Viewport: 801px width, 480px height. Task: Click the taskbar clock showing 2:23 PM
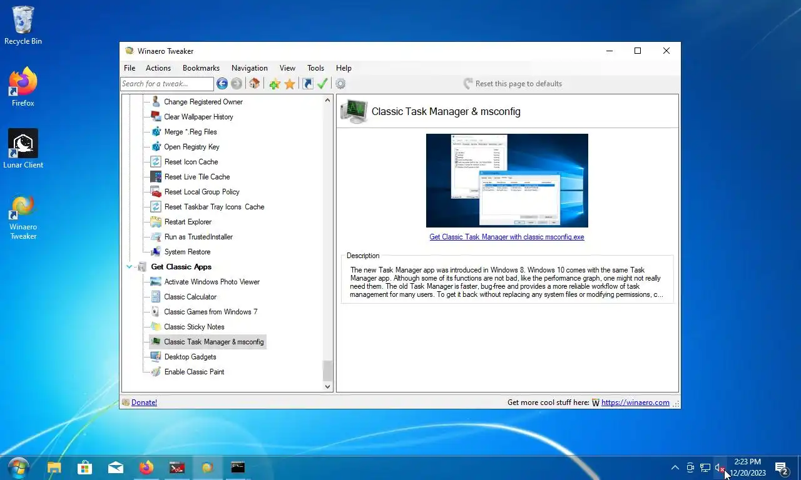click(x=747, y=467)
